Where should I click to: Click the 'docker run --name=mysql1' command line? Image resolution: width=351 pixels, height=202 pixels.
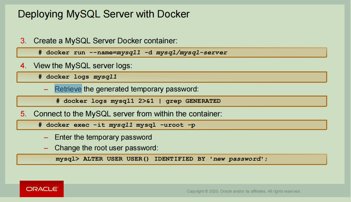pyautogui.click(x=172, y=52)
